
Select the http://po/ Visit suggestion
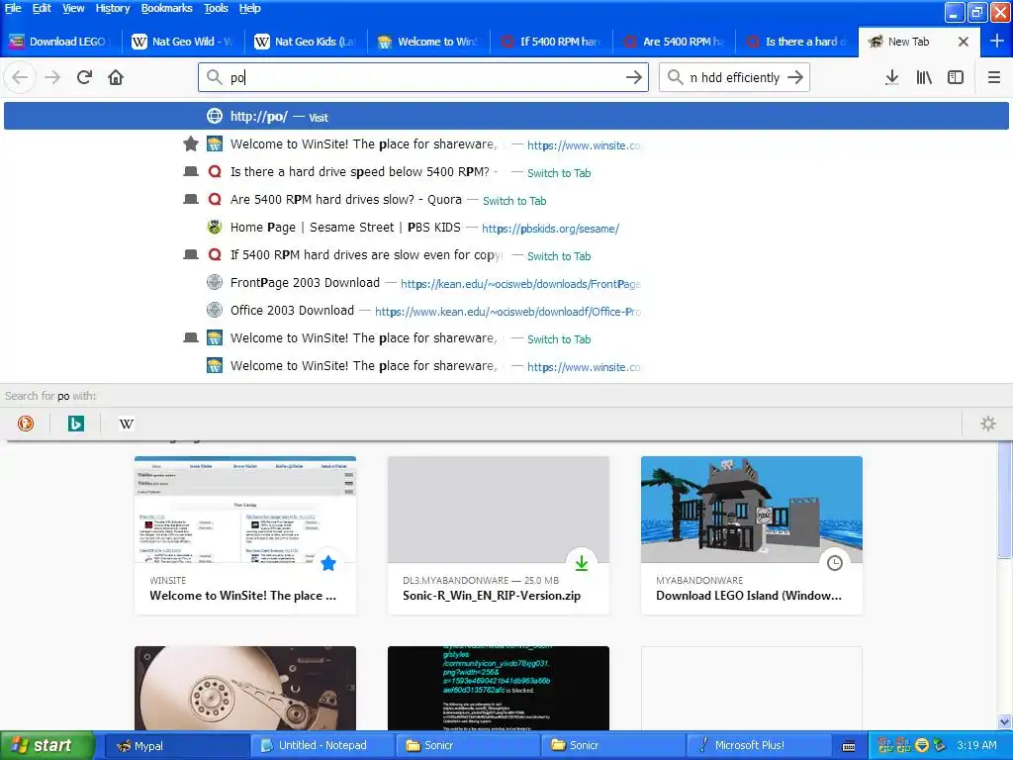click(506, 117)
